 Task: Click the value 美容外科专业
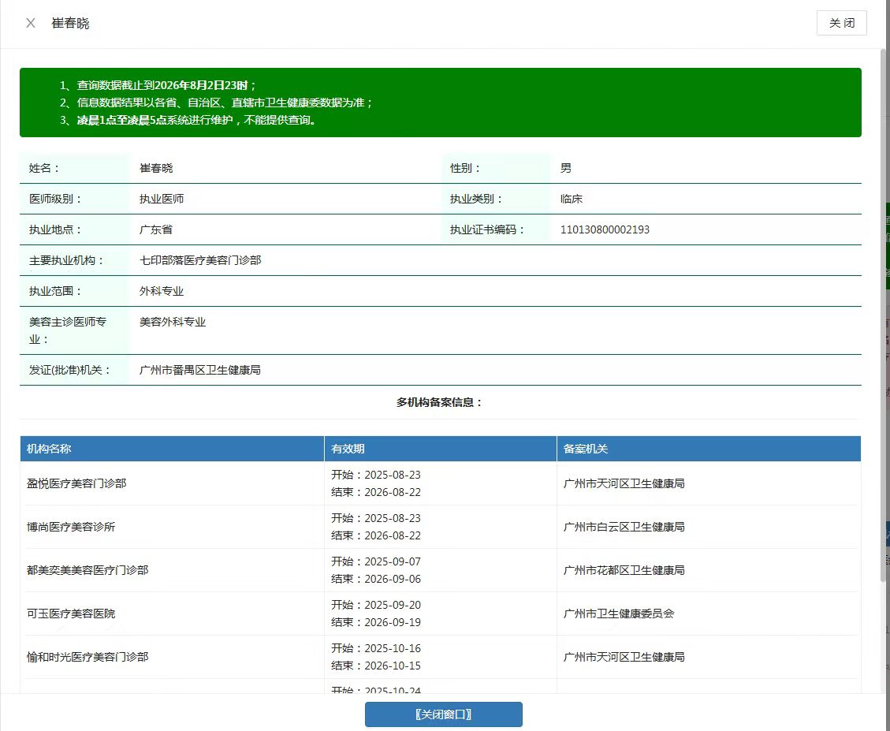coord(173,322)
